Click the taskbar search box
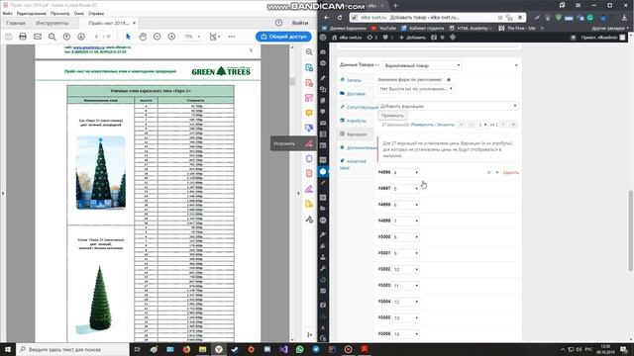634x356 pixels. pyautogui.click(x=72, y=349)
